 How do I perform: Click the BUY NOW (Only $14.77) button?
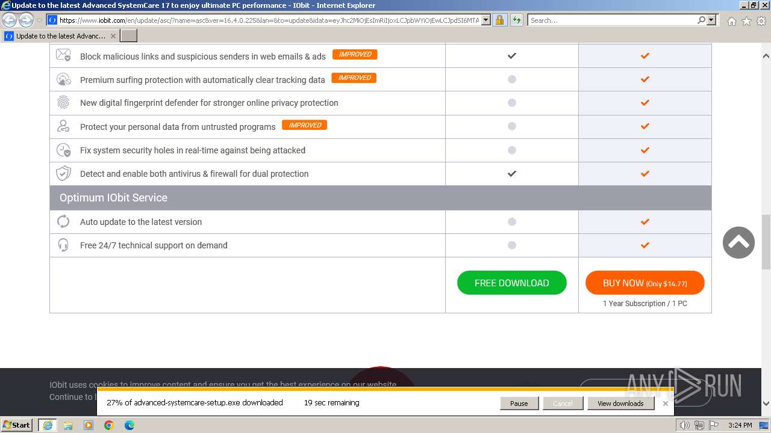[645, 283]
